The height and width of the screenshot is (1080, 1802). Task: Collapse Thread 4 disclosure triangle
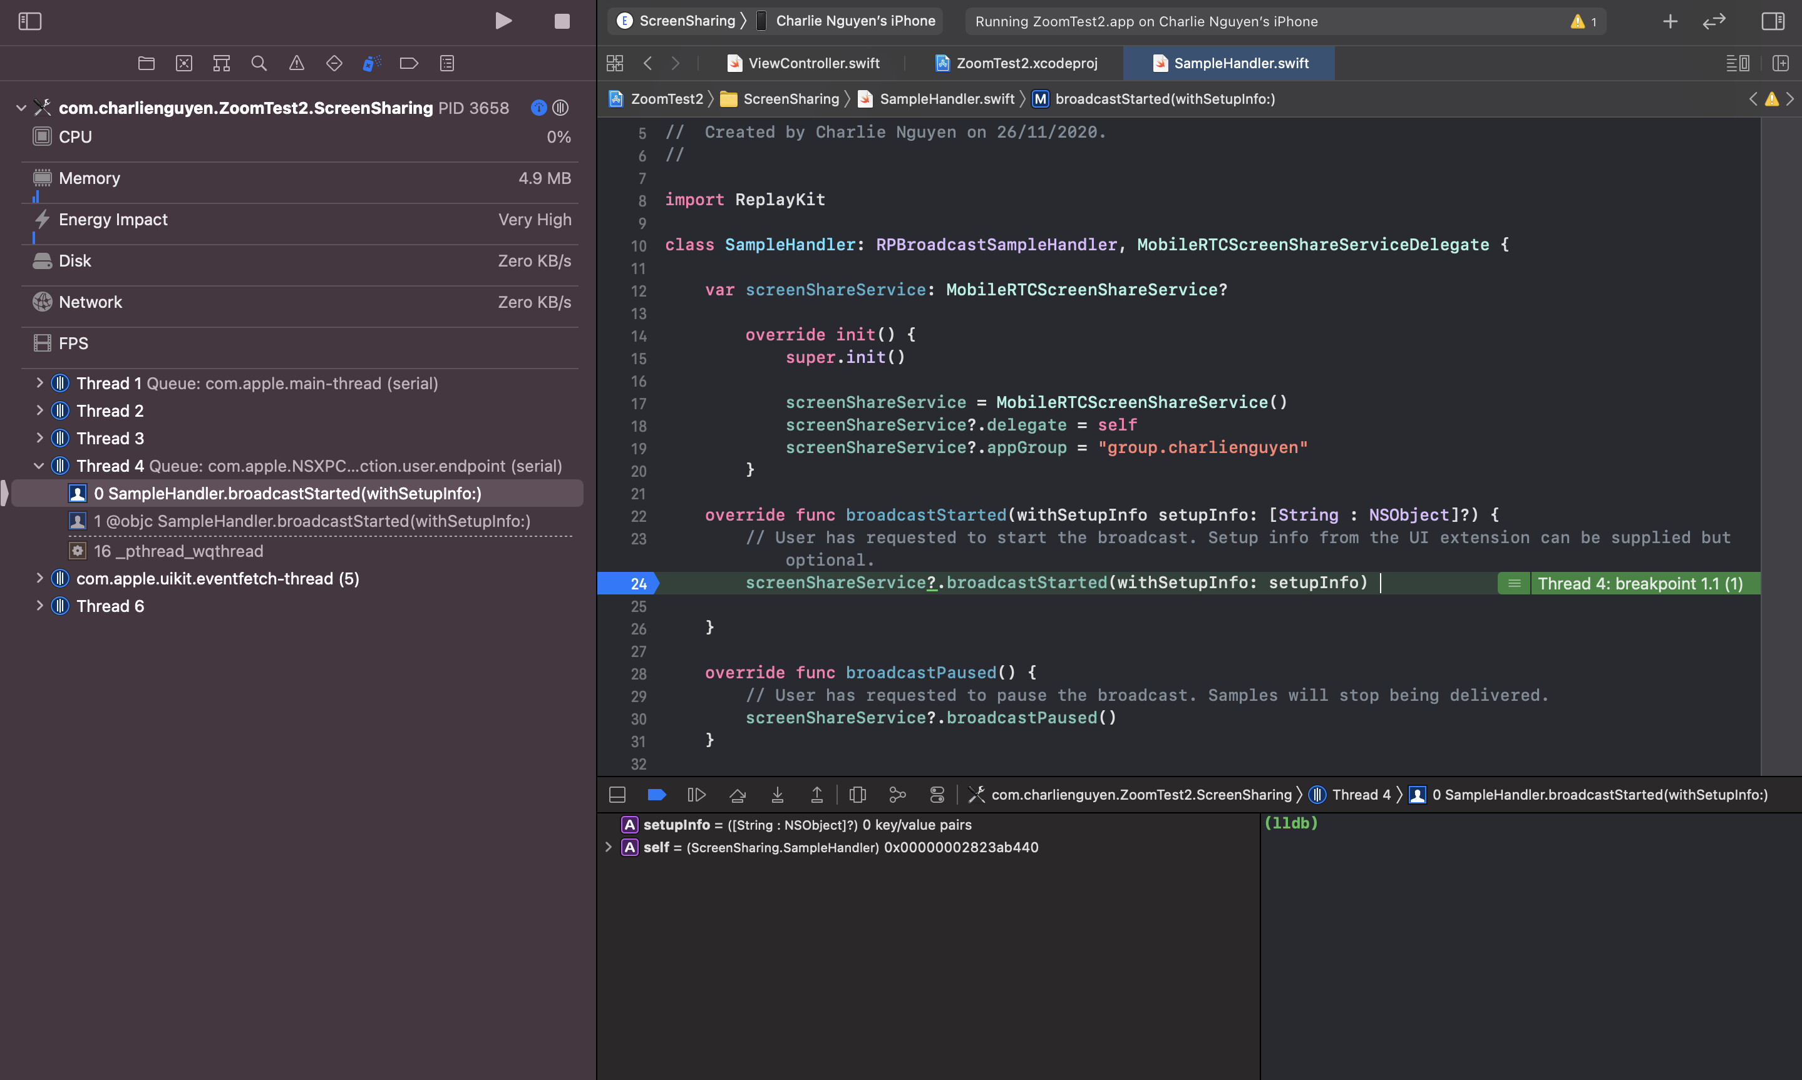[x=39, y=466]
